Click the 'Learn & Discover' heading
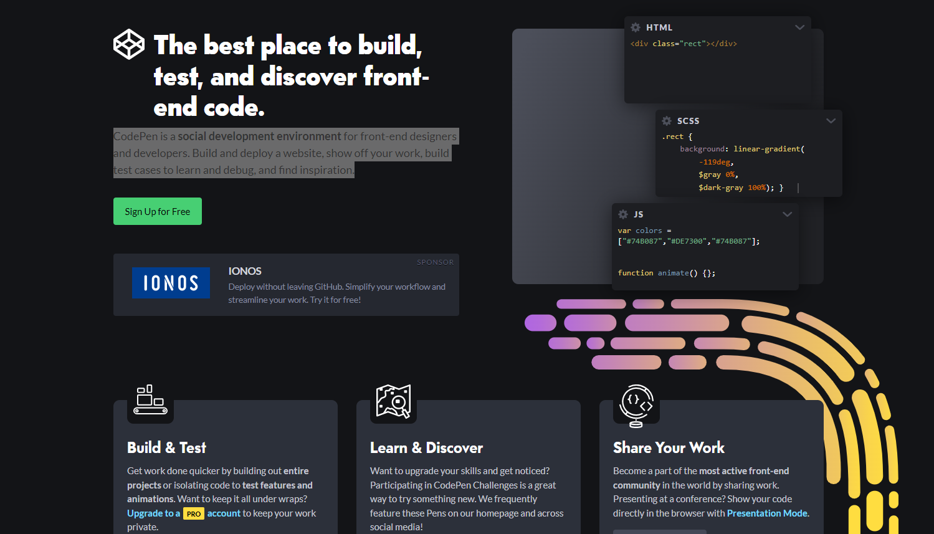 pos(426,448)
